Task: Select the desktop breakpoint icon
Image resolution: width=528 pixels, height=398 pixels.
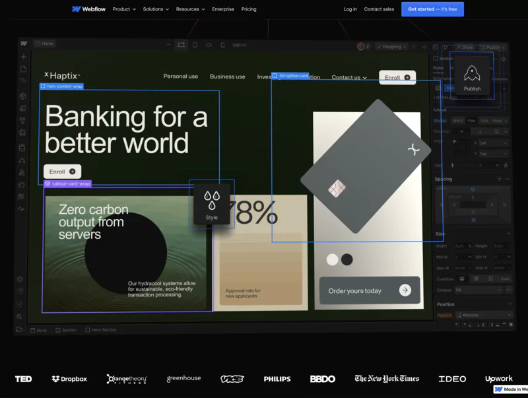Action: click(x=181, y=45)
